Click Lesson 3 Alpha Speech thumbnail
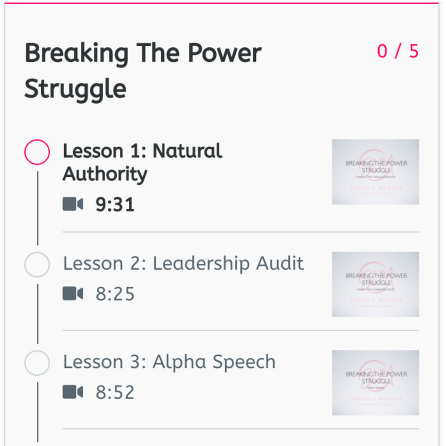 pyautogui.click(x=375, y=383)
